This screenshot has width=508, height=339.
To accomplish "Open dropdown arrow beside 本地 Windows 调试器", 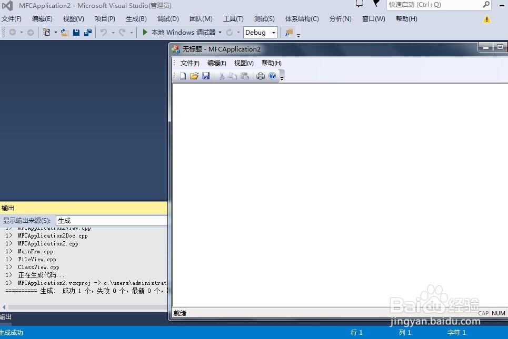I will click(x=220, y=33).
